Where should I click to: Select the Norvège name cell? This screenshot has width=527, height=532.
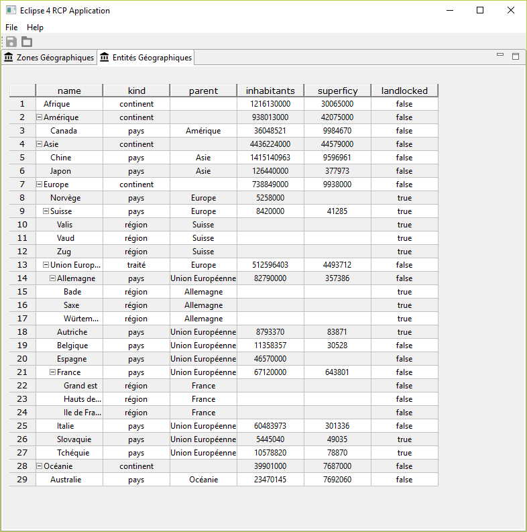tap(69, 198)
